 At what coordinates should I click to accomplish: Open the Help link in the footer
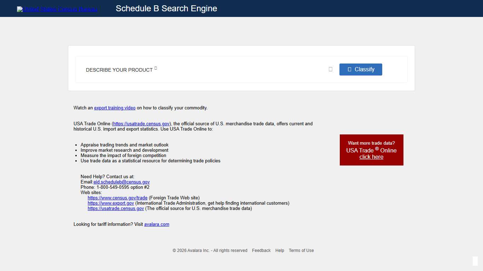279,250
